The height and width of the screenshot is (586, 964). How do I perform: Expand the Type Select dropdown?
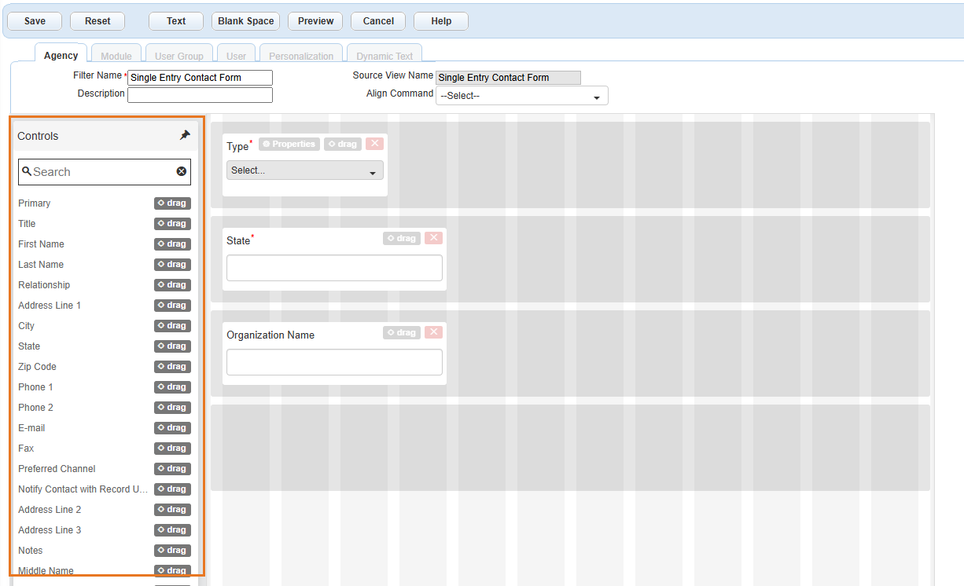[x=304, y=170]
